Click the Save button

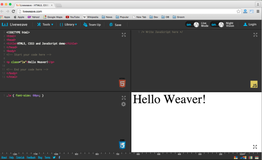point(115,25)
